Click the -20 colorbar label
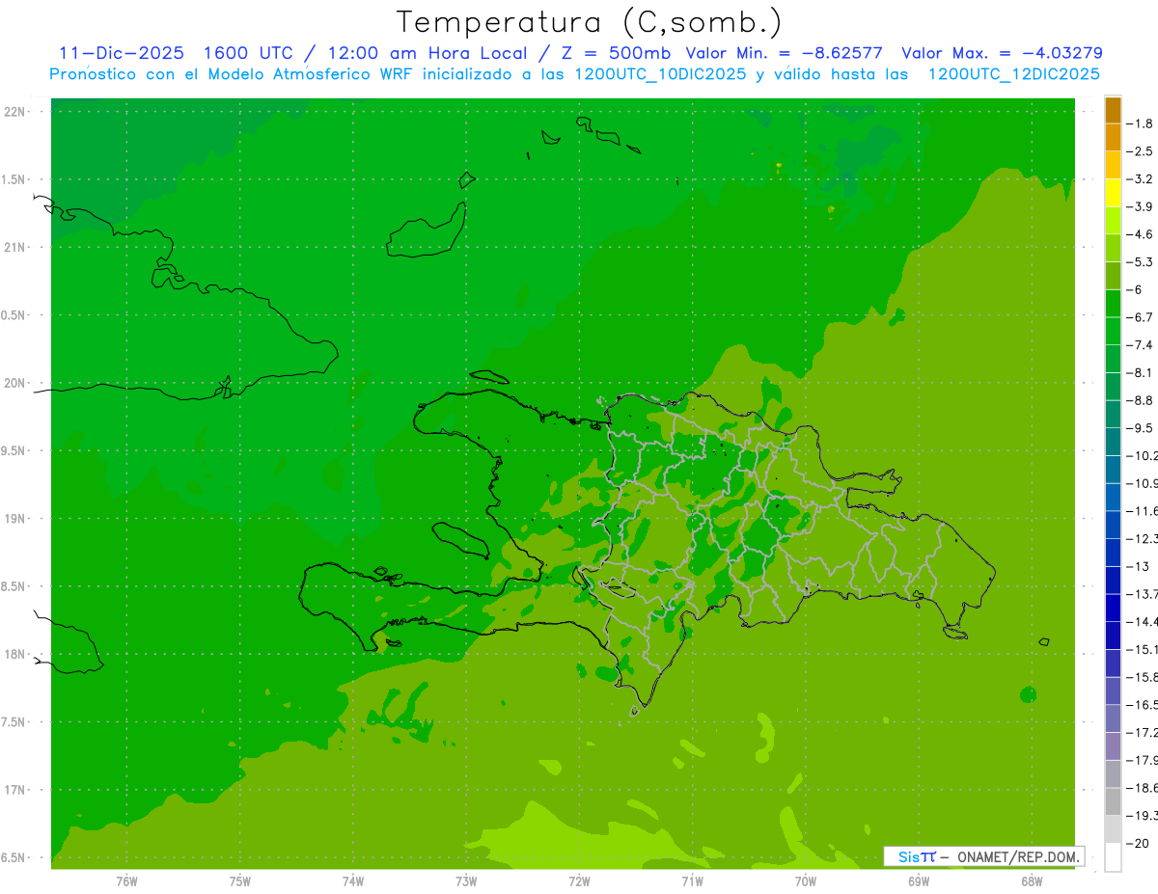The width and height of the screenshot is (1158, 894). click(x=1139, y=843)
